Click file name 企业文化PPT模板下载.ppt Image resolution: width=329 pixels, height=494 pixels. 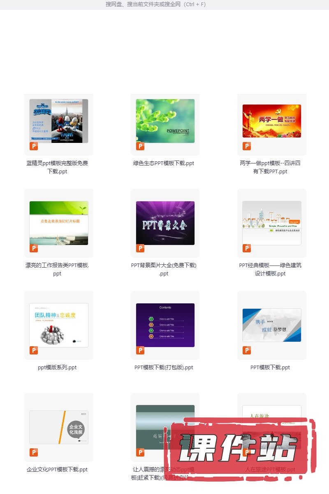tap(57, 470)
